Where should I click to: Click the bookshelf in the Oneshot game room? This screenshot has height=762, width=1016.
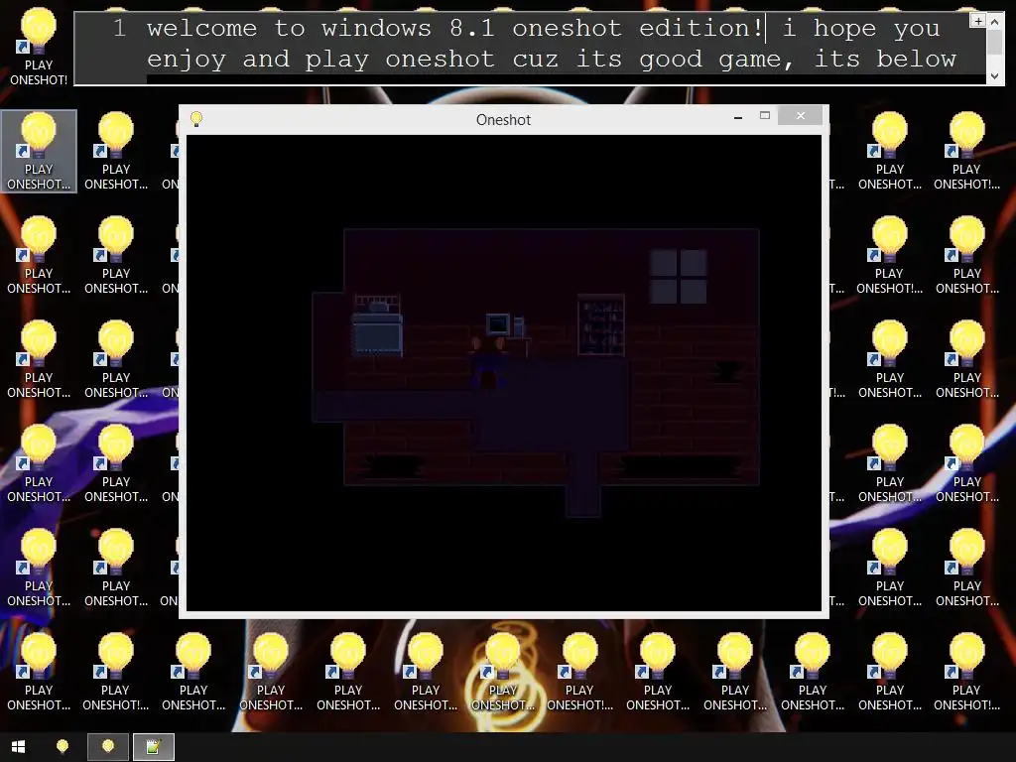[600, 324]
